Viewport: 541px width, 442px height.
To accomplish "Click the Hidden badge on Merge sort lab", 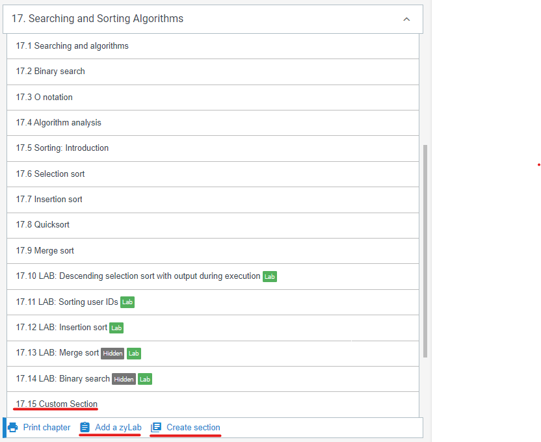I will pyautogui.click(x=112, y=354).
